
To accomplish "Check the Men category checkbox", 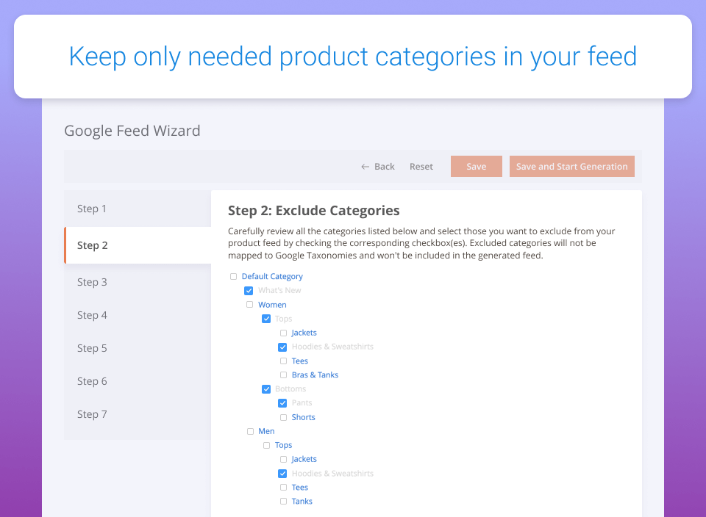I will [x=250, y=432].
